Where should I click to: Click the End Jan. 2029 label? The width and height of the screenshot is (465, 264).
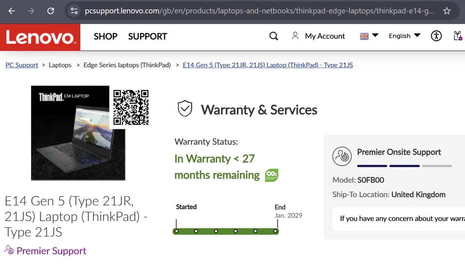[x=288, y=211]
